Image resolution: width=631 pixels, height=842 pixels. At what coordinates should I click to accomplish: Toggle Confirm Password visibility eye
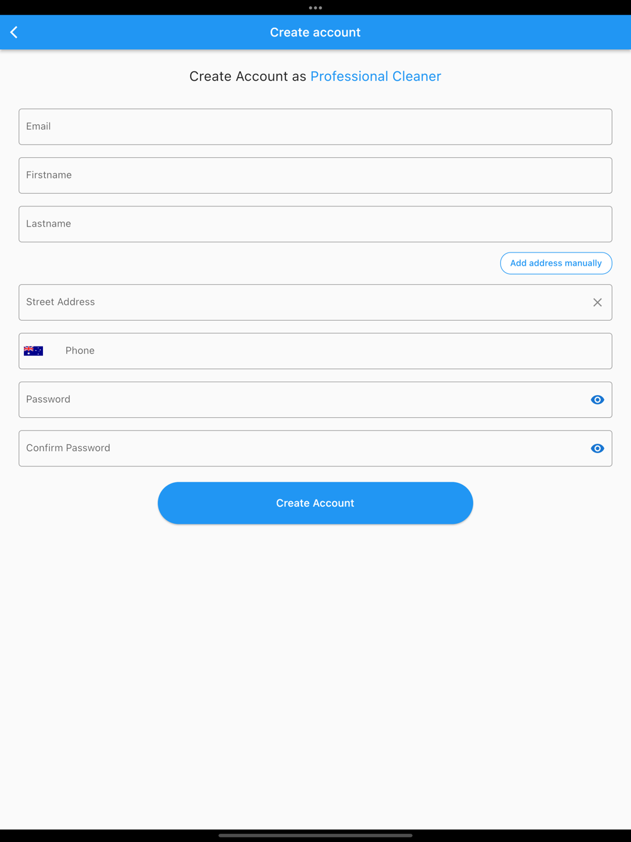(x=597, y=448)
